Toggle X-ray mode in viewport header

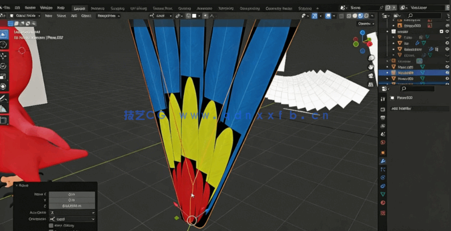341,16
